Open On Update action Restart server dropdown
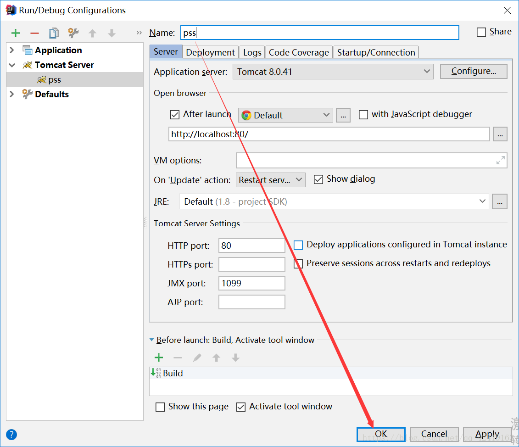519x447 pixels. [x=270, y=180]
